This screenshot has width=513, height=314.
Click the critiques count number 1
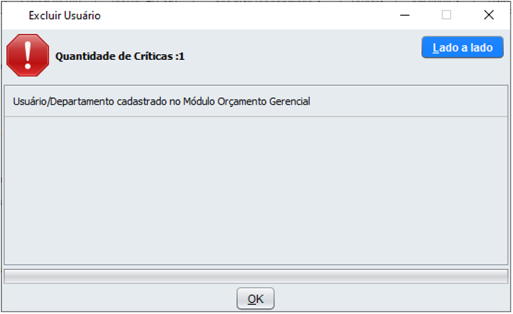click(x=181, y=57)
